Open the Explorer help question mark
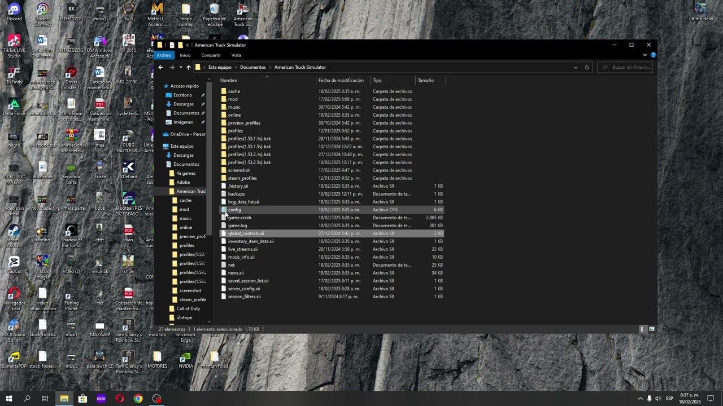The width and height of the screenshot is (723, 406). point(653,55)
